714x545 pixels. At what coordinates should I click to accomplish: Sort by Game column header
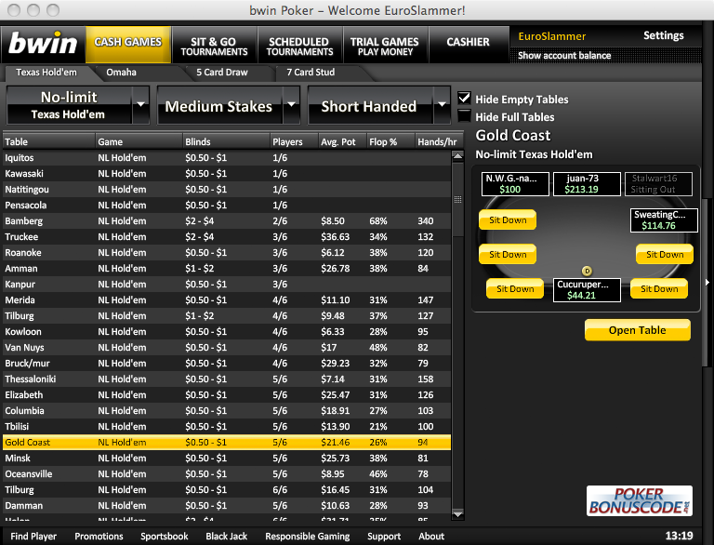(139, 141)
